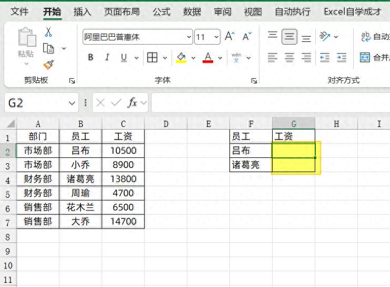Open clipboard dialog launcher
This screenshot has width=390, height=287.
(72, 81)
